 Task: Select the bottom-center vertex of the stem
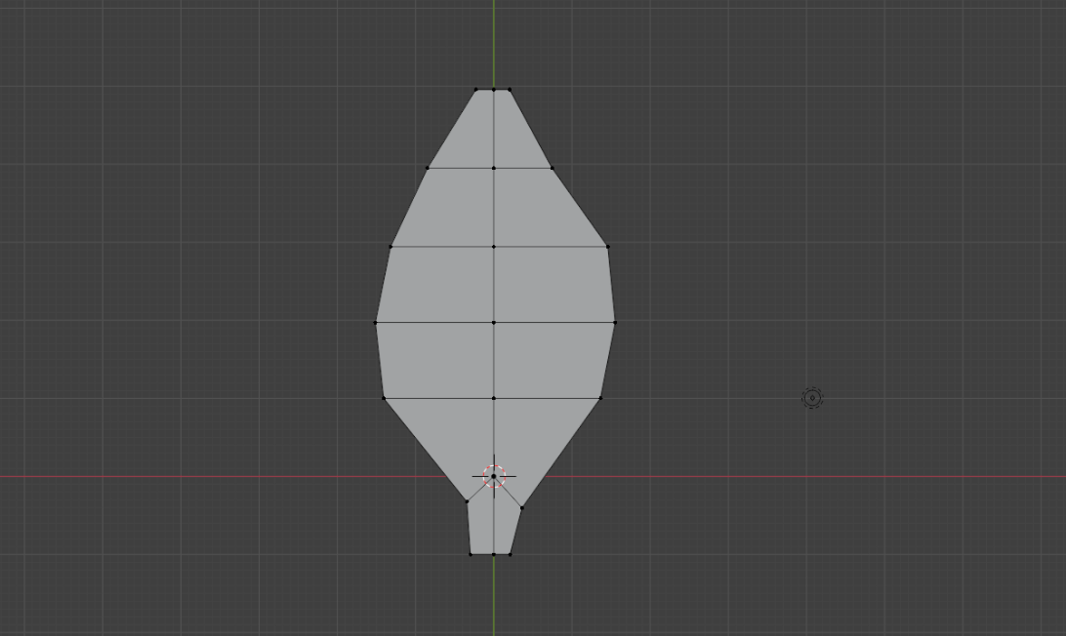(494, 554)
